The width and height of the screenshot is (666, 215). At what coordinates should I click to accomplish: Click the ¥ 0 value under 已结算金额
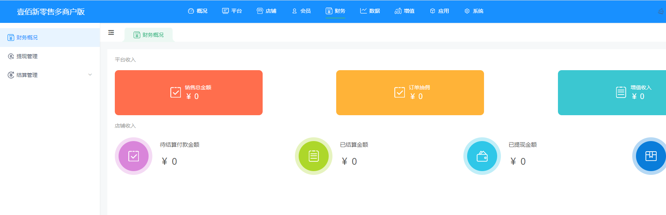coord(349,161)
